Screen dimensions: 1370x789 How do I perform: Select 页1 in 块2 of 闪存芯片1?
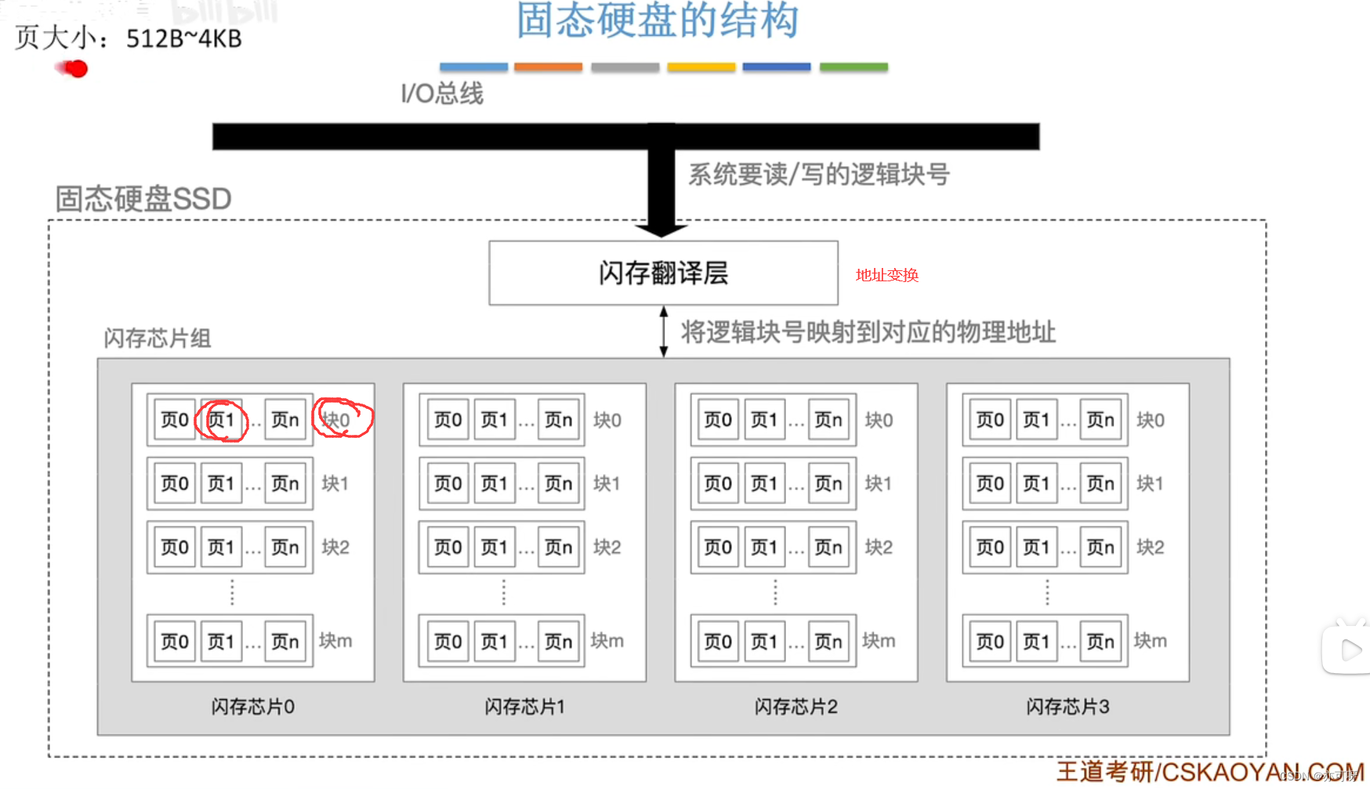pyautogui.click(x=494, y=547)
